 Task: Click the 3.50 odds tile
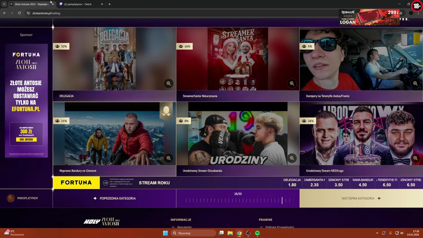[x=338, y=182]
